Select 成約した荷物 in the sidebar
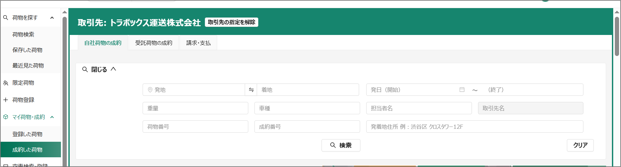Viewport: 621px width, 167px height. coord(31,150)
